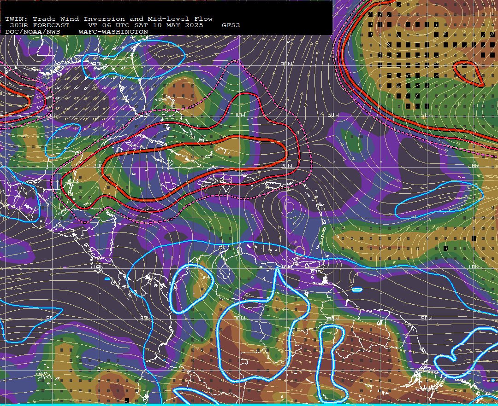Viewport: 498px width, 406px height.
Task: Click the '60W' label on the lower gridline
Action: 333,318
